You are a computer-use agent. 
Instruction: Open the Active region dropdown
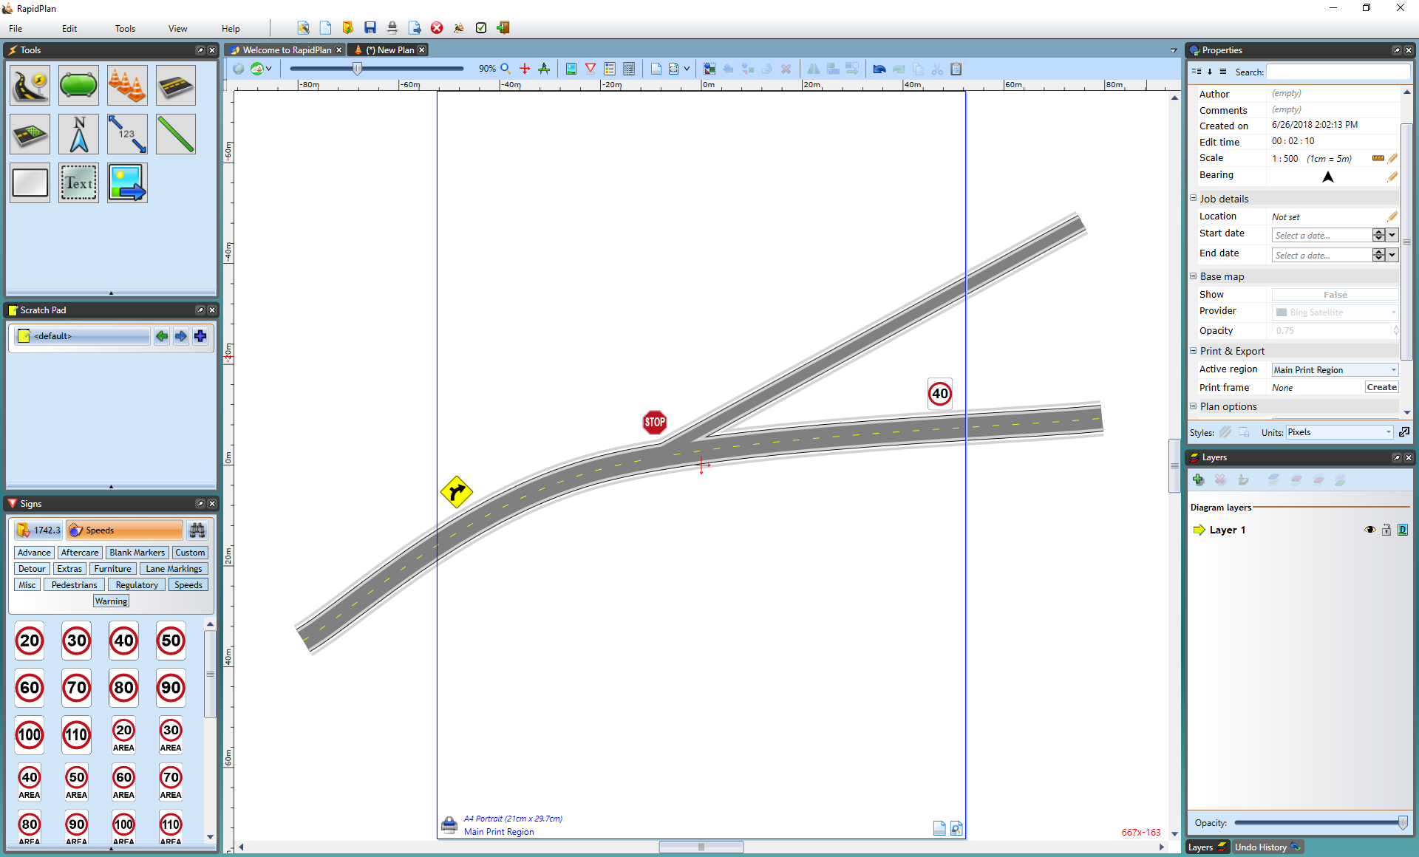pyautogui.click(x=1394, y=370)
